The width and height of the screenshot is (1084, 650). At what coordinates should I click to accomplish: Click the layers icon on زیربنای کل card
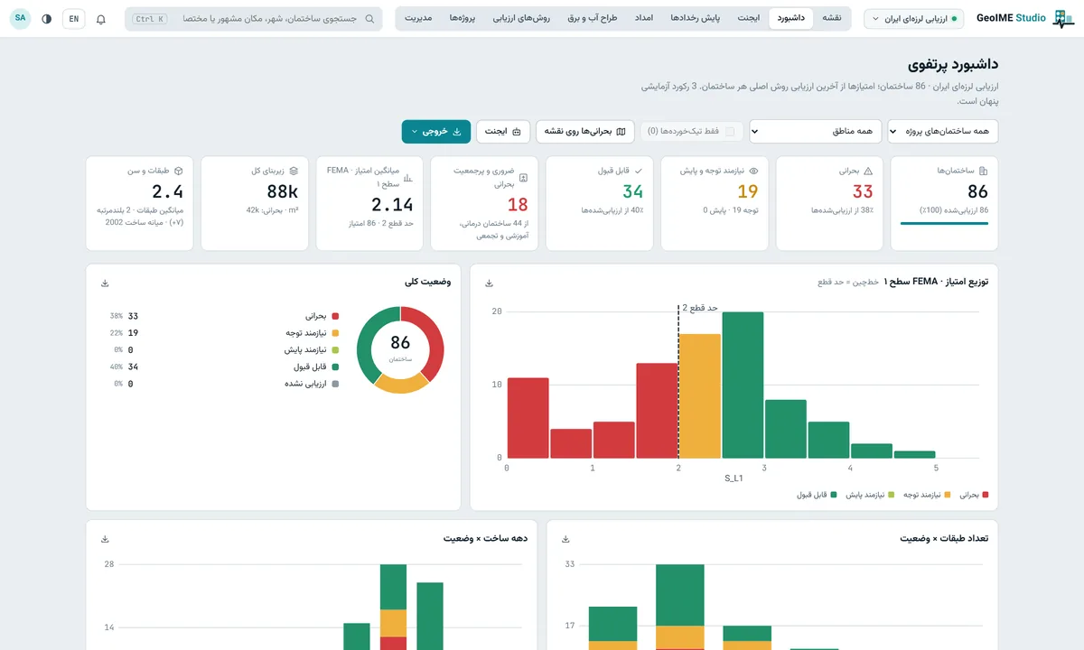(294, 171)
